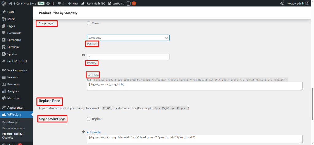Screen dimensions: 314x145
Task: Open Key Manager submenu link
Action: pyautogui.click(x=11, y=122)
